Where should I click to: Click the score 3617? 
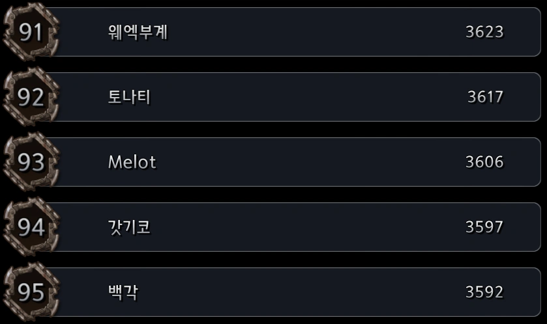[485, 97]
